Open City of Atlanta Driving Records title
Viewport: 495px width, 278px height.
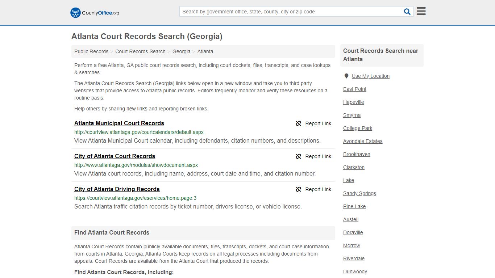[x=117, y=189]
